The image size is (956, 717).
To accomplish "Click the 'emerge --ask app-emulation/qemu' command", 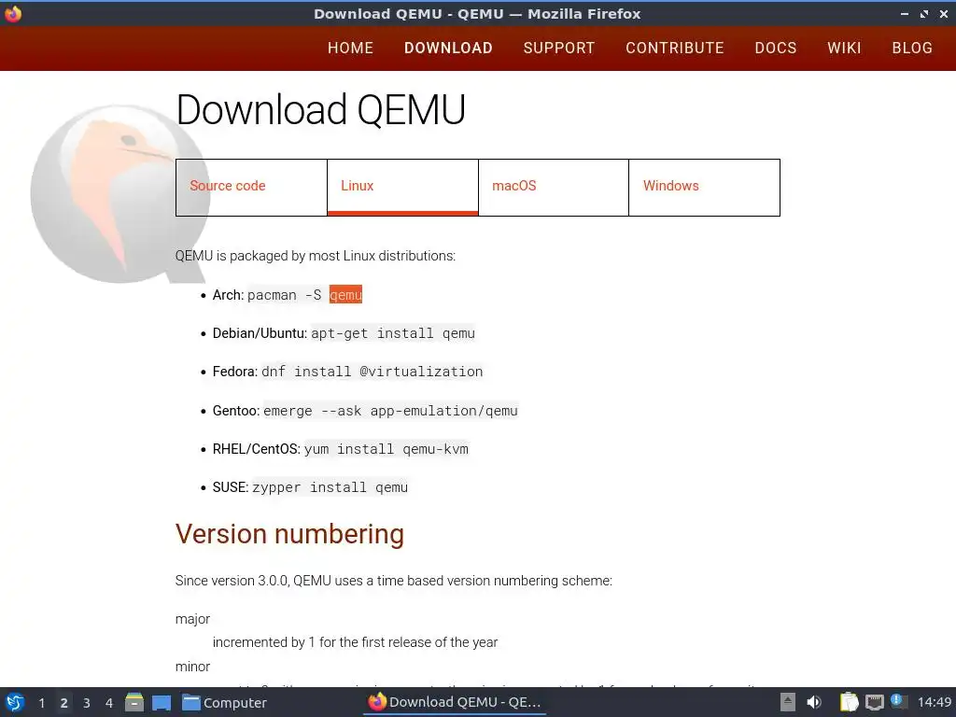I will point(390,411).
